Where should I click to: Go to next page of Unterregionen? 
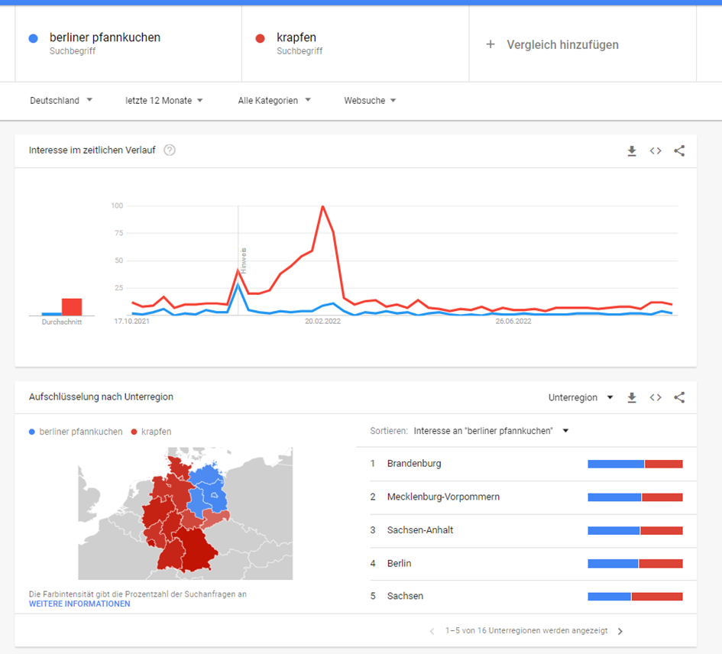pos(620,631)
